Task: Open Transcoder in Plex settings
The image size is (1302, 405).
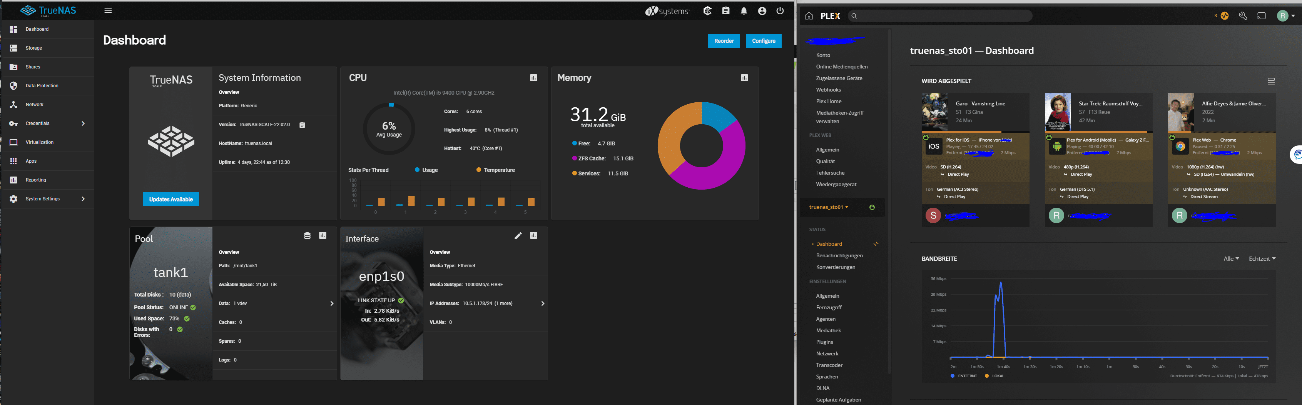Action: tap(829, 365)
